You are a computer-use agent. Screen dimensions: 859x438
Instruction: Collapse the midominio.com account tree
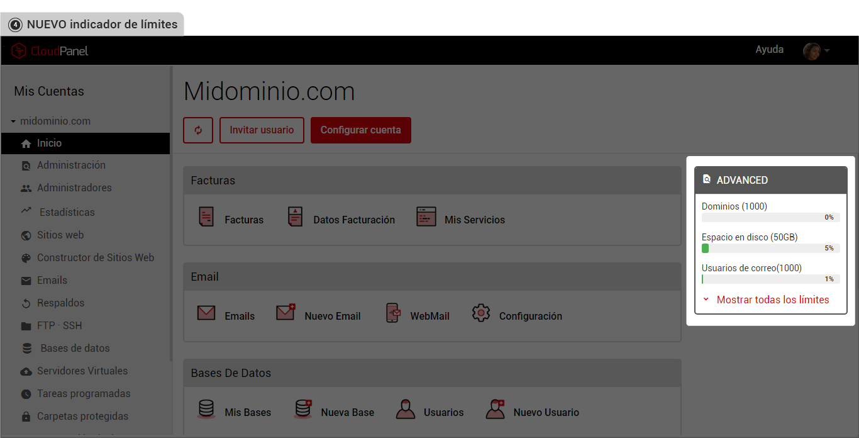(13, 121)
